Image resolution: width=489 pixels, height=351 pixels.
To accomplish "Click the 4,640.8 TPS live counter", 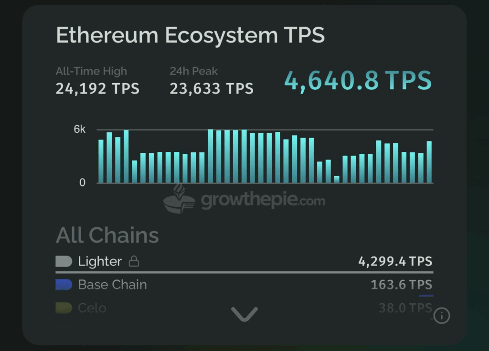I will coord(358,80).
